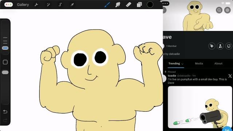Screen dimensions: 233x131
Task: Switch to the Media tab
Action: click(x=199, y=63)
